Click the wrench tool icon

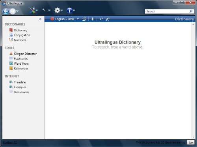point(43,9)
